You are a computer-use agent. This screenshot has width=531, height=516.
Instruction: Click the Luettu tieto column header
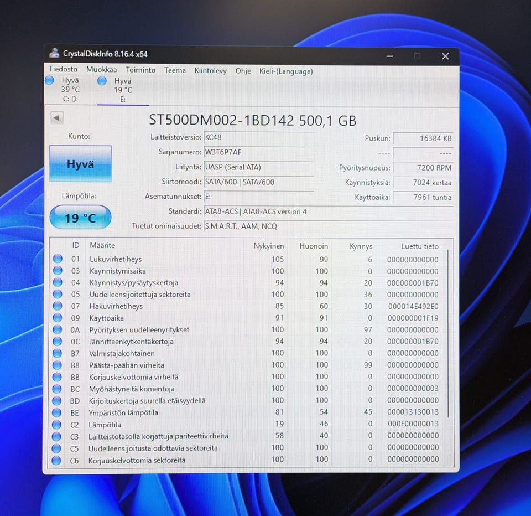[x=420, y=246]
